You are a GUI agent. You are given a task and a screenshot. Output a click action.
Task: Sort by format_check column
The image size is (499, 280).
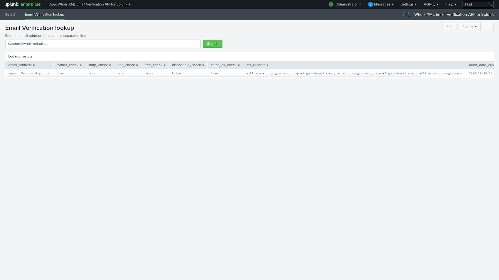69,65
